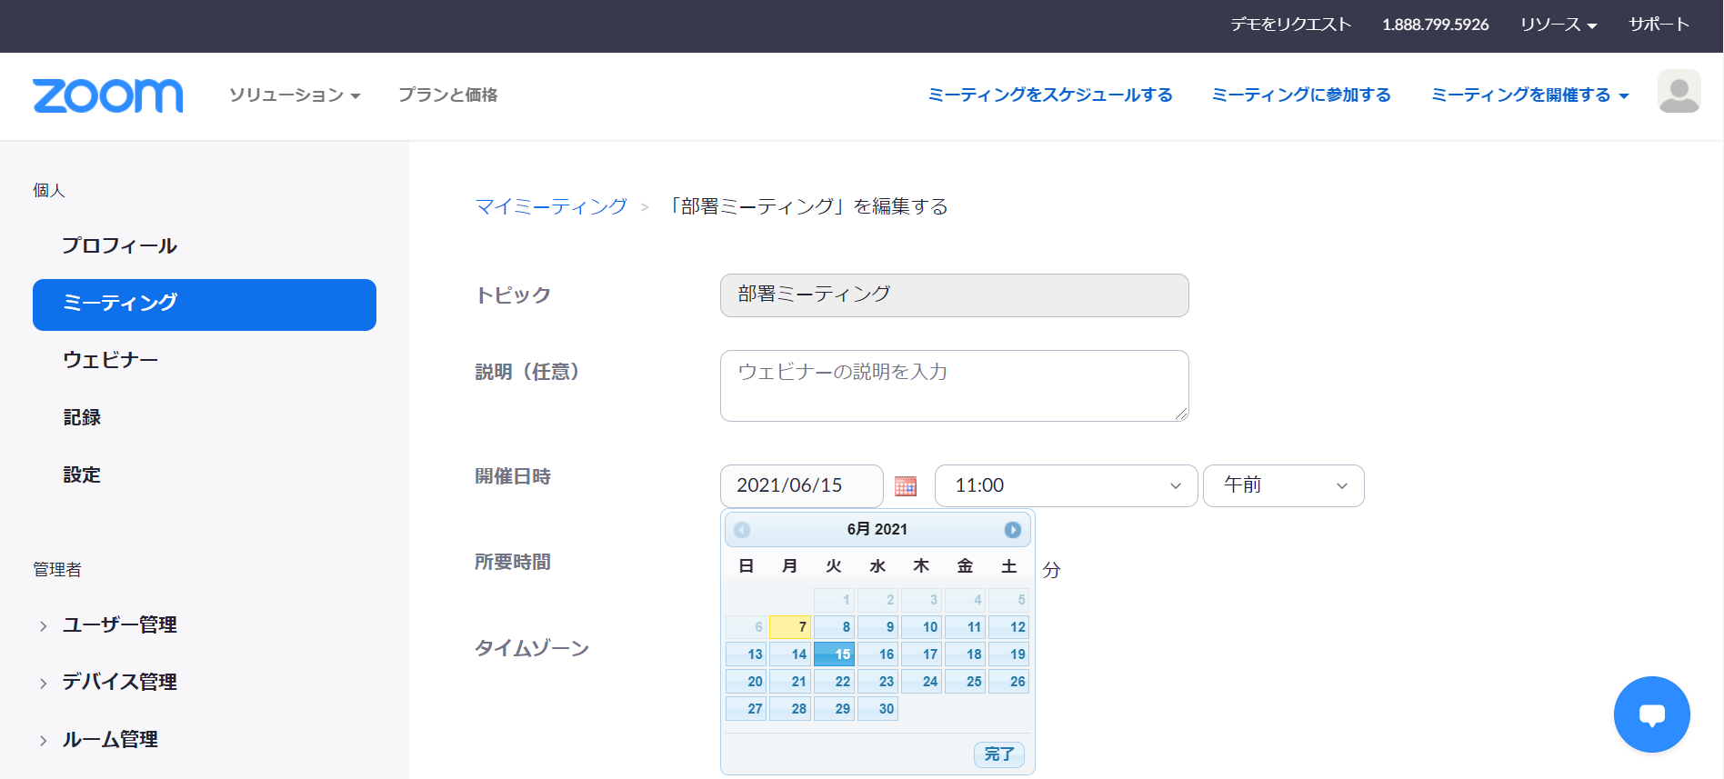Open プロフィール in the sidebar
The width and height of the screenshot is (1724, 779).
119,246
